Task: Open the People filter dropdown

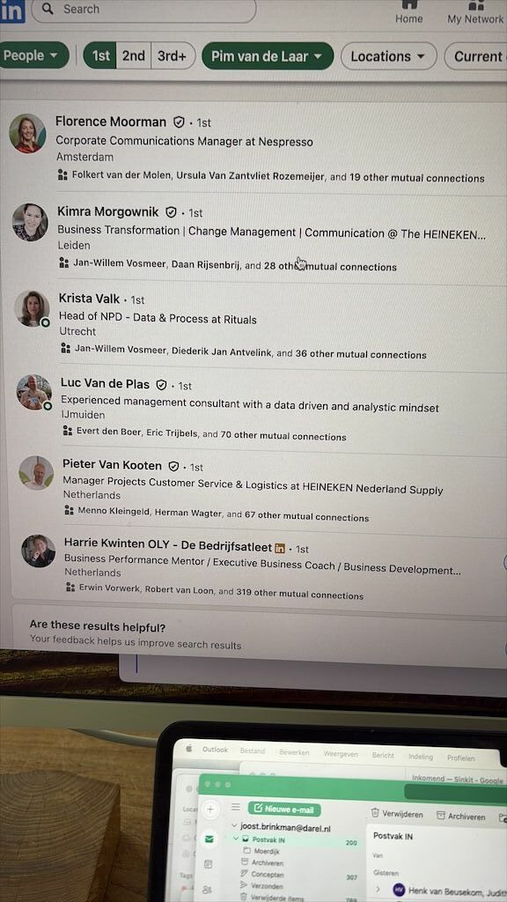Action: pos(33,55)
